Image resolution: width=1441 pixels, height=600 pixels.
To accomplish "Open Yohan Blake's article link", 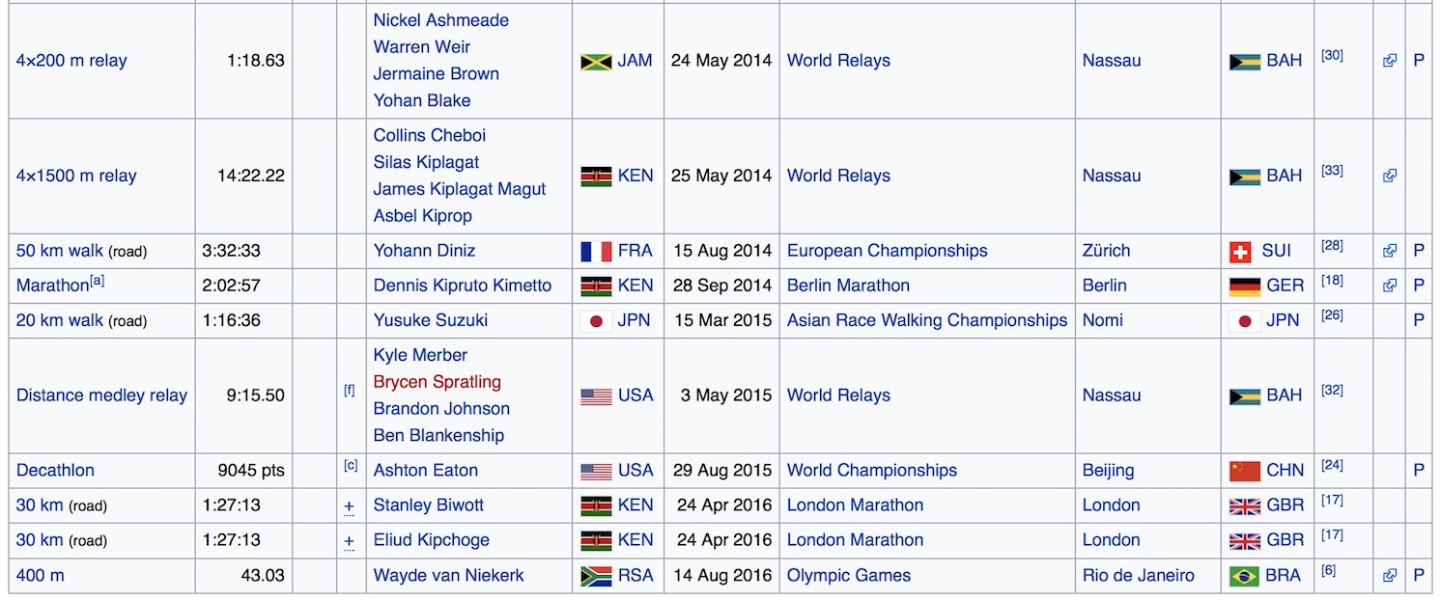I will [x=422, y=100].
